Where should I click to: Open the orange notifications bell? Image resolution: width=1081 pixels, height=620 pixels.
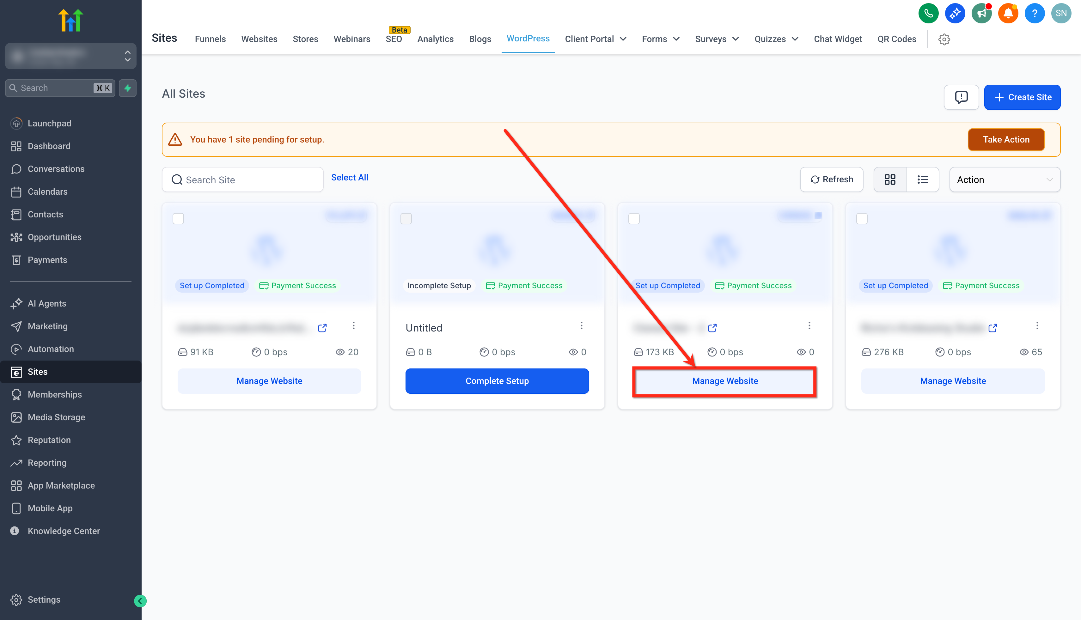pyautogui.click(x=1008, y=13)
